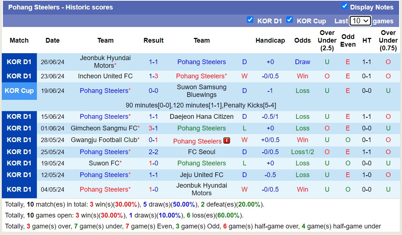Click the Draw odds in the 26/06 row
This screenshot has height=235, width=402.
tap(302, 62)
